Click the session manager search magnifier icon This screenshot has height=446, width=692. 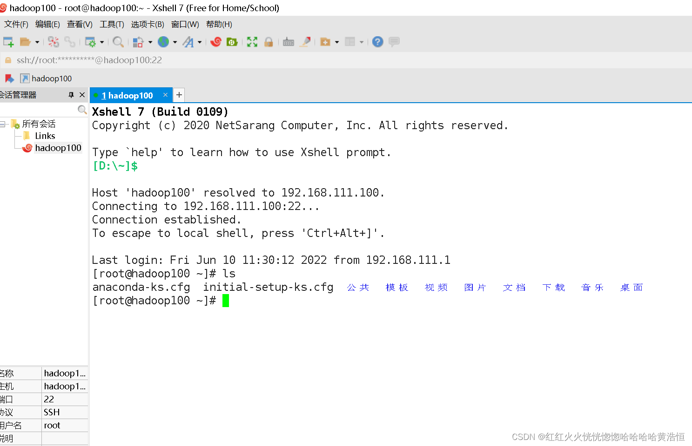[82, 110]
